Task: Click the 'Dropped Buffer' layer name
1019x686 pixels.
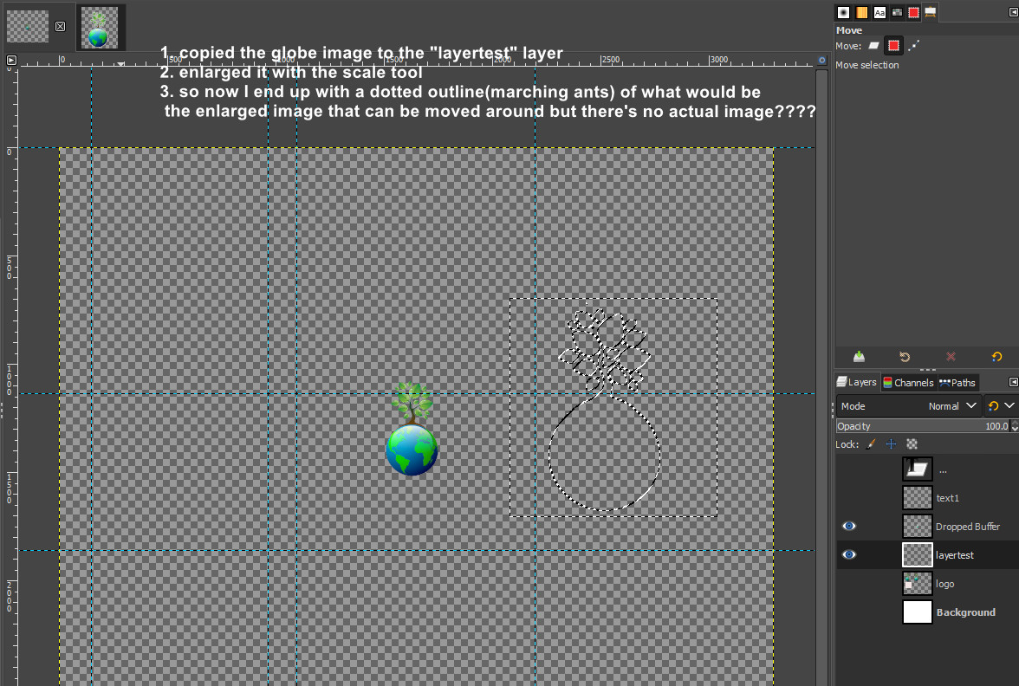Action: click(968, 527)
